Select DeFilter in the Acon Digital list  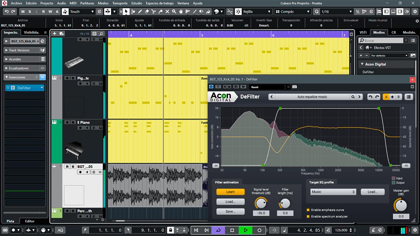pyautogui.click(x=368, y=72)
